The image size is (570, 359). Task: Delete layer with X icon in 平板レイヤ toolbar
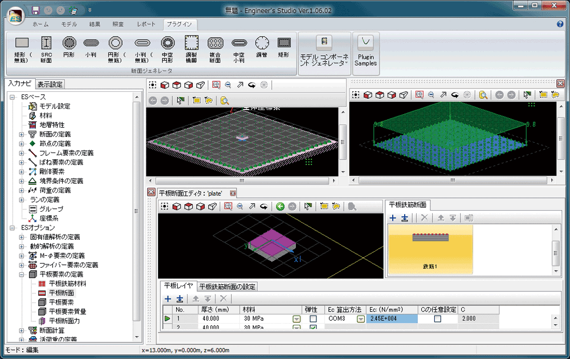click(x=223, y=299)
